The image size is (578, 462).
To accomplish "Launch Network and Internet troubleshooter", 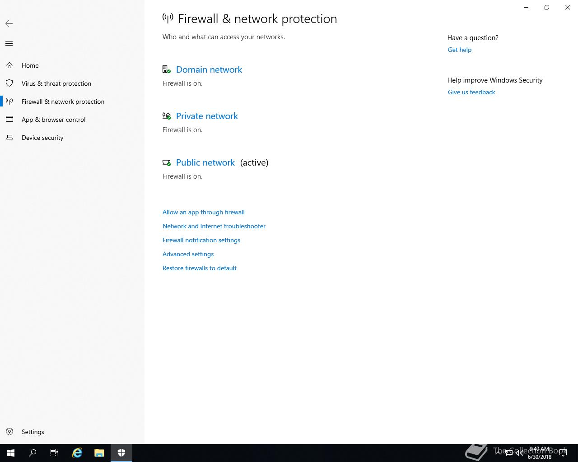I will (x=214, y=226).
